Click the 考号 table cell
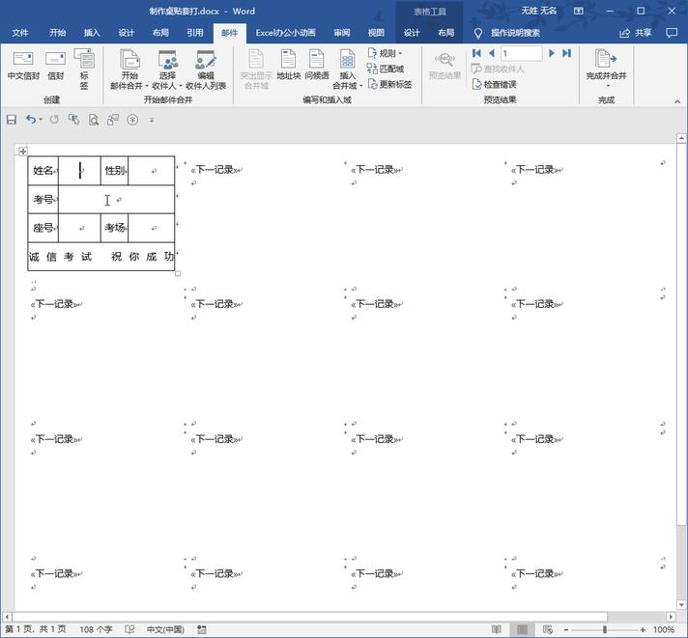 (x=43, y=200)
